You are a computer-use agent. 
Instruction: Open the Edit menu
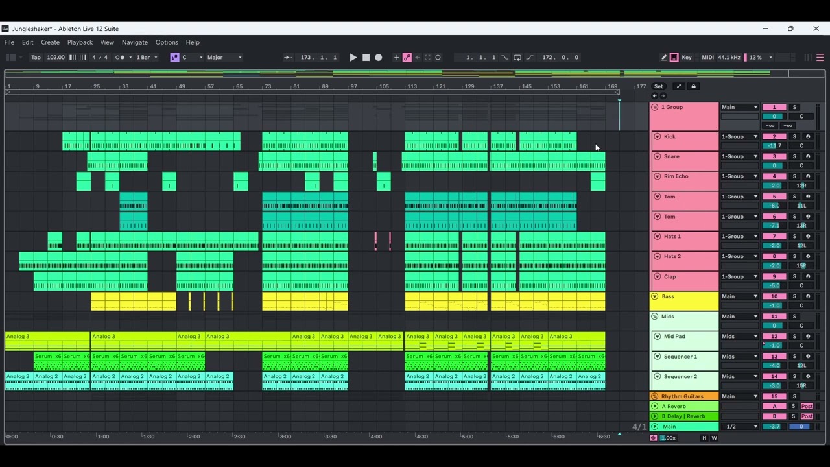click(27, 42)
